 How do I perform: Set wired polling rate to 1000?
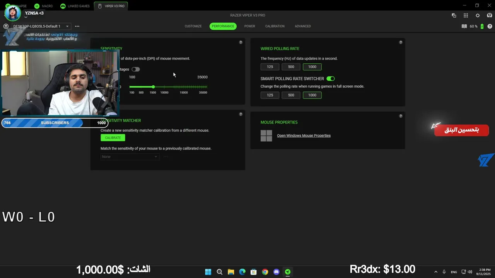312,67
